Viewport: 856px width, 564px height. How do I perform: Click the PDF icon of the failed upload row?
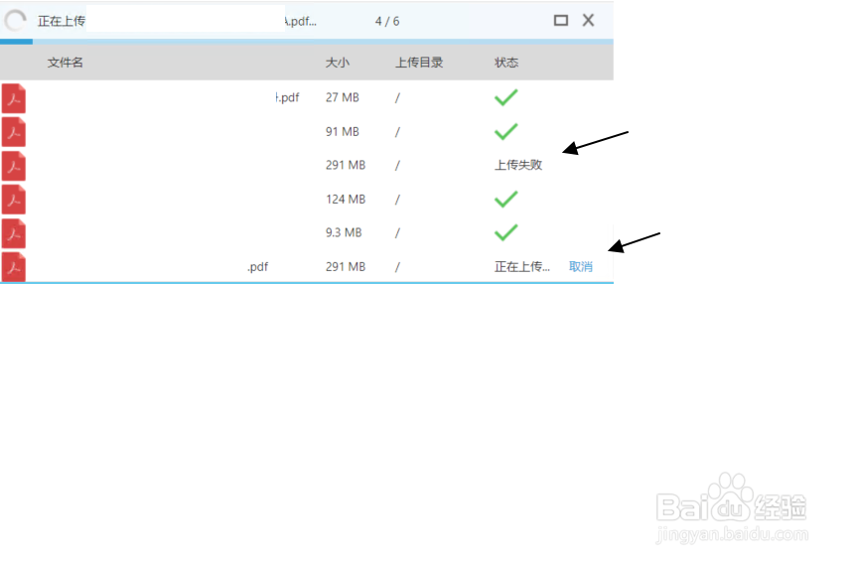point(14,166)
